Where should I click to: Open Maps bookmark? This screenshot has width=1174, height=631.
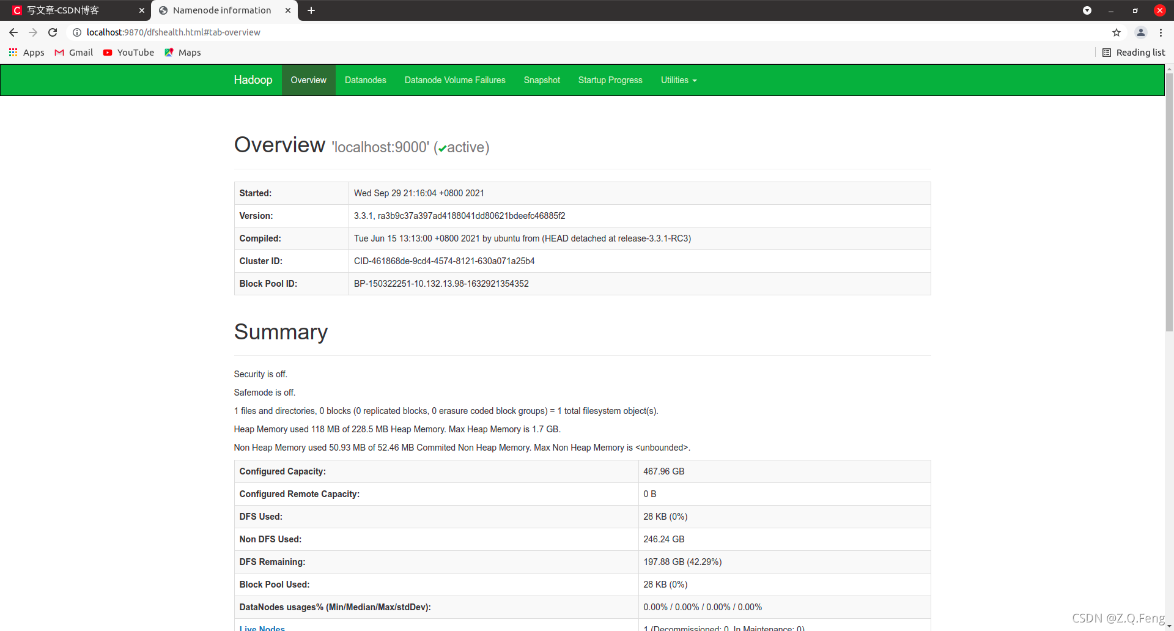(182, 53)
